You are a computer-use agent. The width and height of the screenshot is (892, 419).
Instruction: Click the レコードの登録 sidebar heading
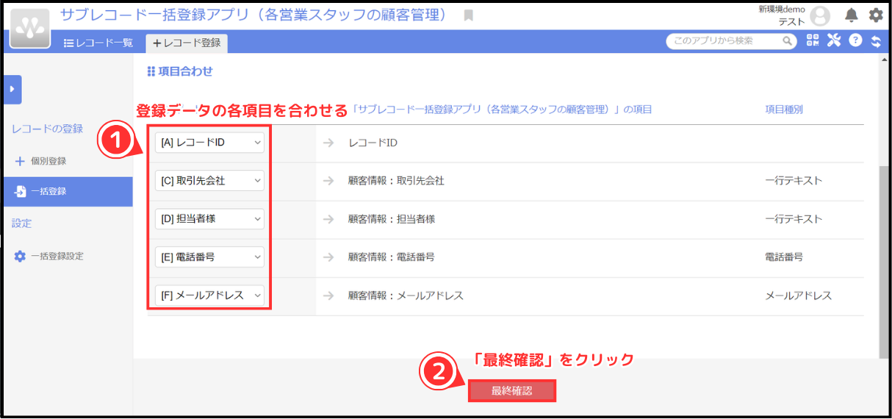point(48,129)
